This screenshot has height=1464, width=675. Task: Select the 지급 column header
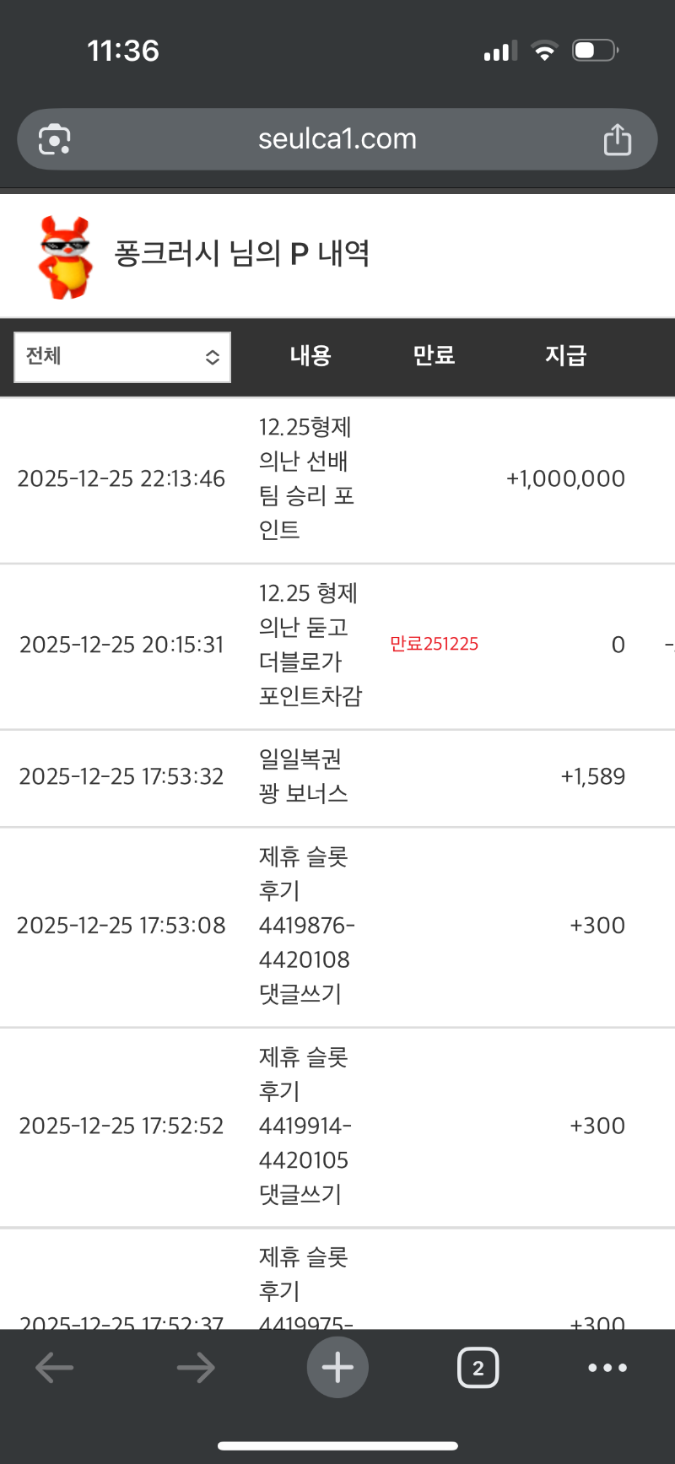[565, 356]
